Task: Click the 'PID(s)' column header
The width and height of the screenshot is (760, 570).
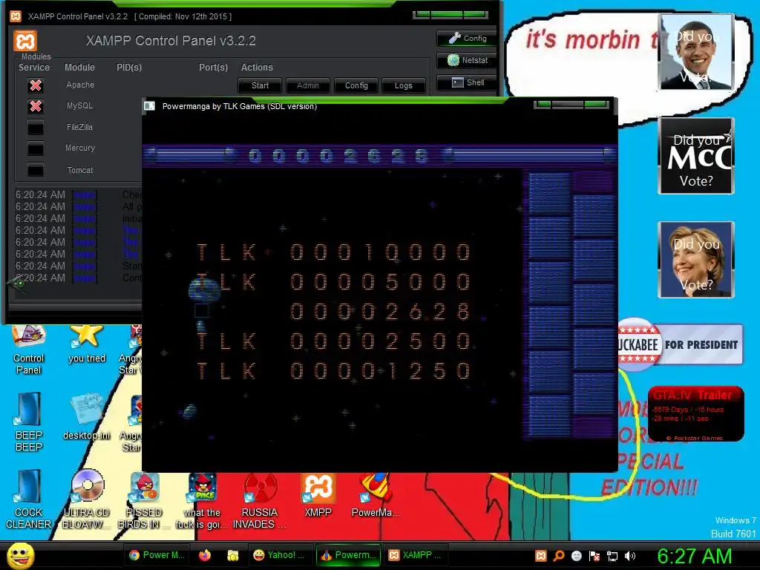Action: pos(129,68)
